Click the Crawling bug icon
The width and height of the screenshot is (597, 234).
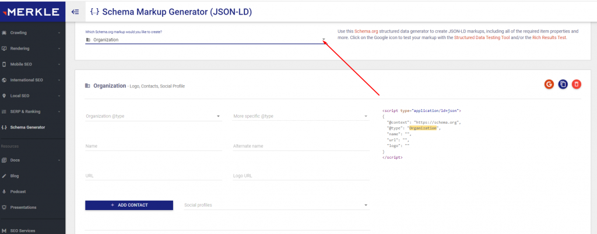coord(4,33)
